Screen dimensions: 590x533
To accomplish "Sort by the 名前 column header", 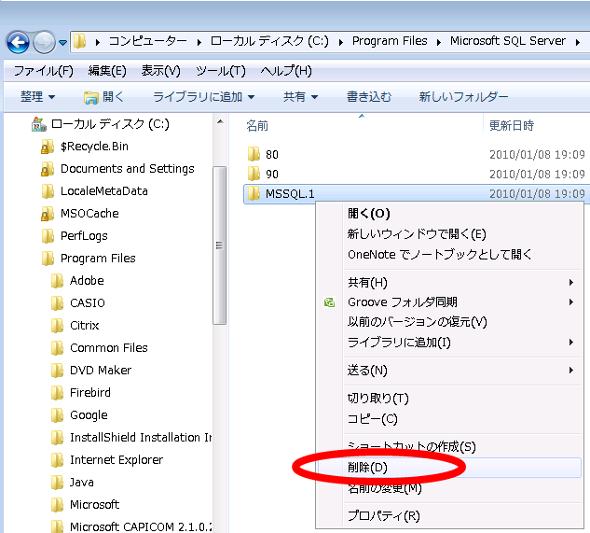I will coord(257,125).
